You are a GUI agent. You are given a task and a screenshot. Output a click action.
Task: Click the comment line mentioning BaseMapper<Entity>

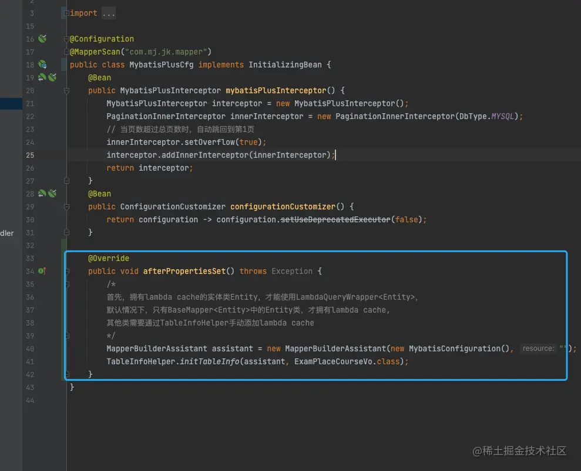click(x=248, y=310)
